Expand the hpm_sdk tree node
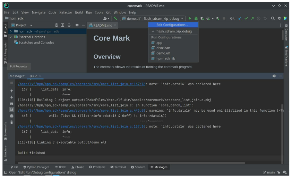Screen dimensions: 292x178 pyautogui.click(x=11, y=31)
